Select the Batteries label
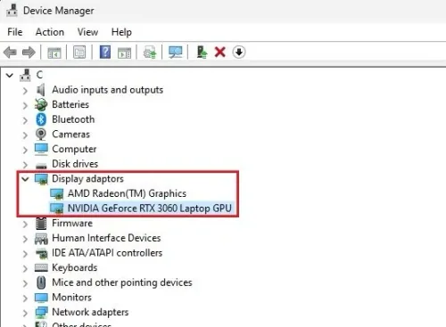 [70, 104]
